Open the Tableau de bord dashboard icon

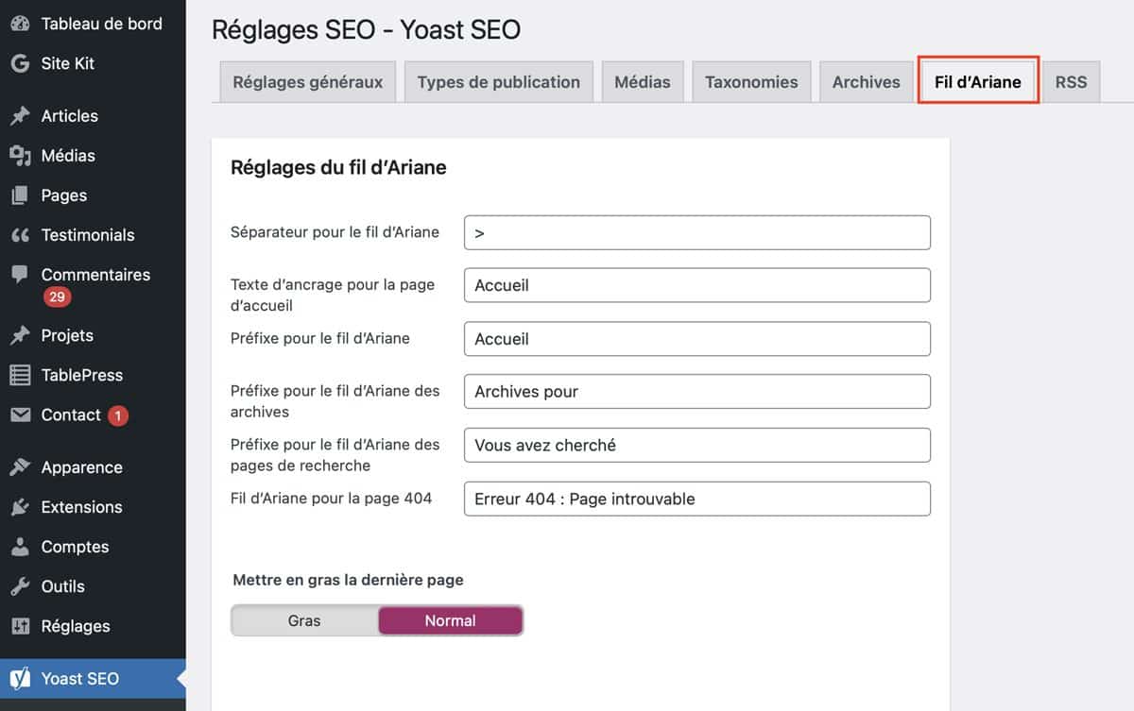[20, 23]
